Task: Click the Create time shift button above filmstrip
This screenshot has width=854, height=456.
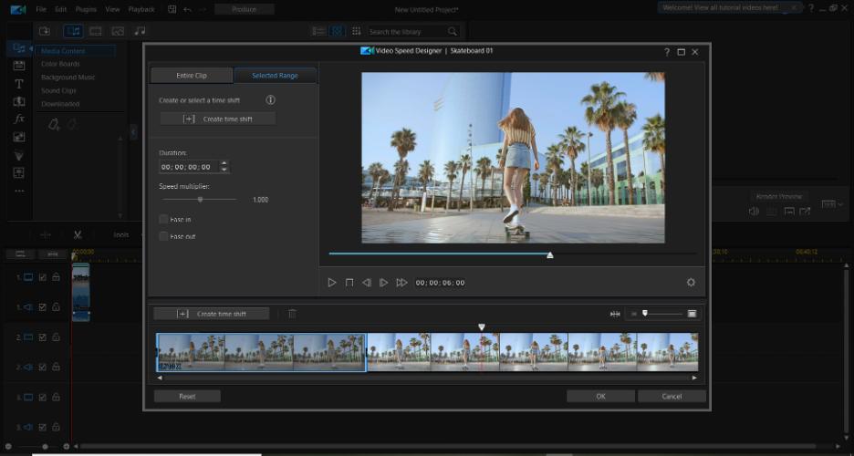Action: click(212, 314)
